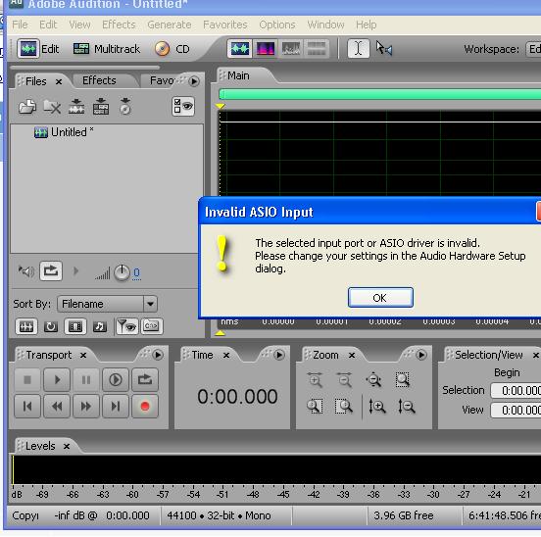
Task: Open the Options menu
Action: click(277, 24)
